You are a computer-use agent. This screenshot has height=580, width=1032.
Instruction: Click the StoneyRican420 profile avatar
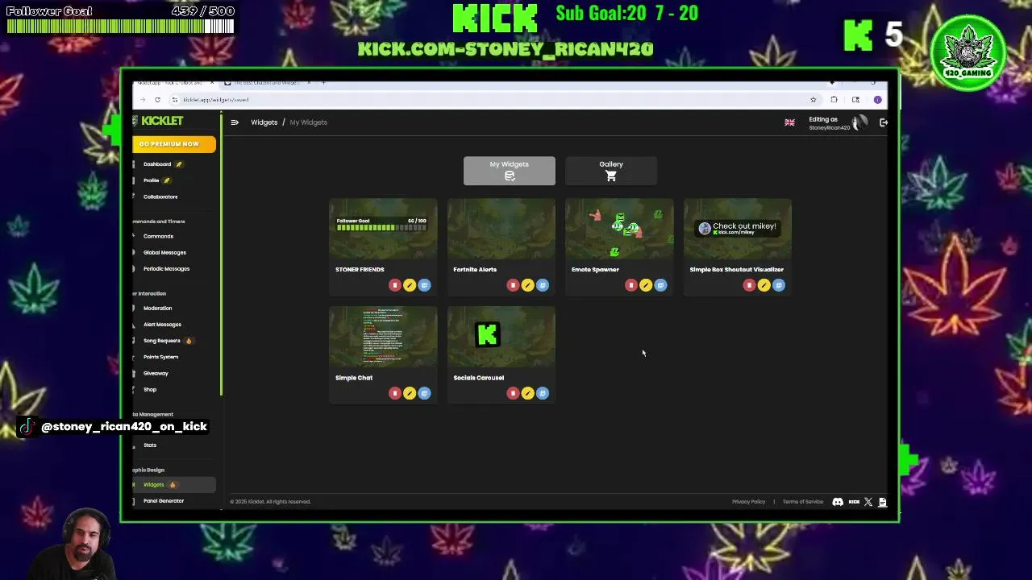[859, 122]
